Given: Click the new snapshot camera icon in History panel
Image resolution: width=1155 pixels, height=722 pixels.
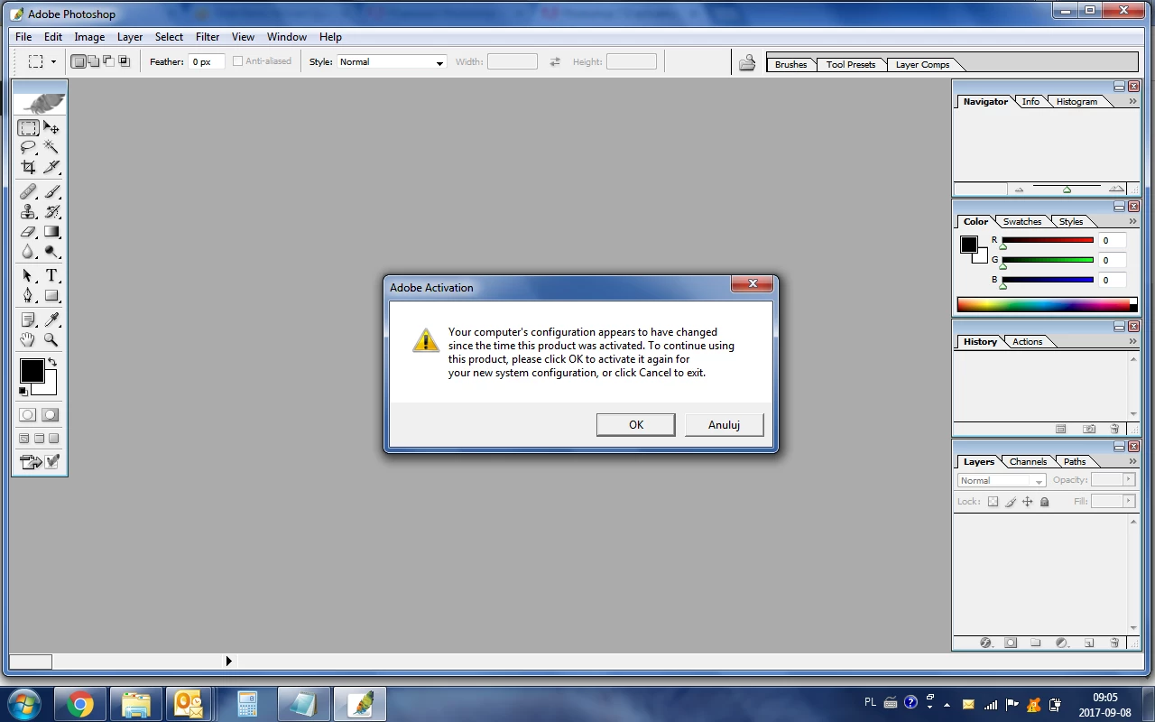Looking at the screenshot, I should pyautogui.click(x=1089, y=429).
